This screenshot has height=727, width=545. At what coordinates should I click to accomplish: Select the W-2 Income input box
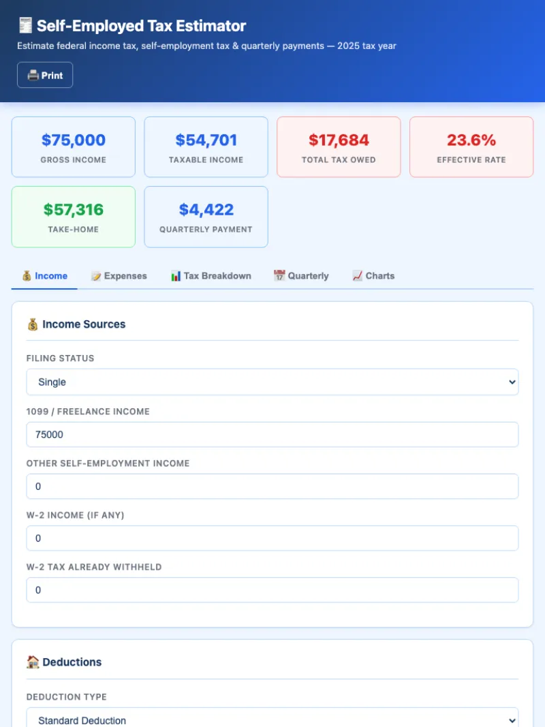click(x=272, y=538)
